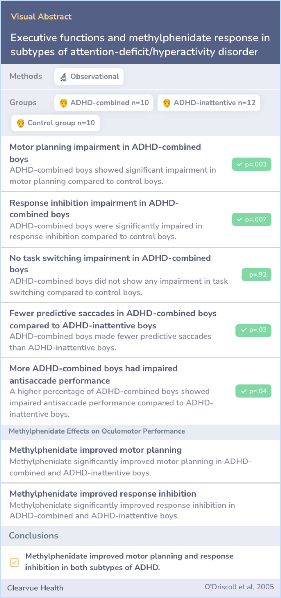
Task: Click the Visual Abstract heading label
Action: click(x=41, y=17)
